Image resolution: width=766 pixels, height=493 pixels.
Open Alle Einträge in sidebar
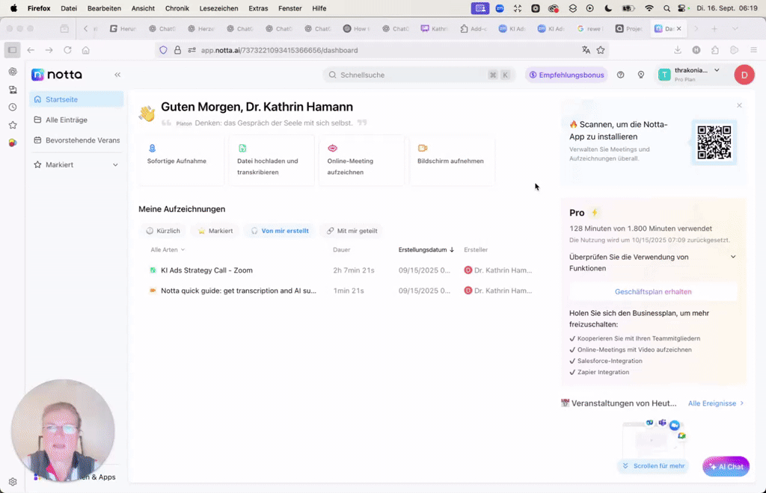coord(76,120)
